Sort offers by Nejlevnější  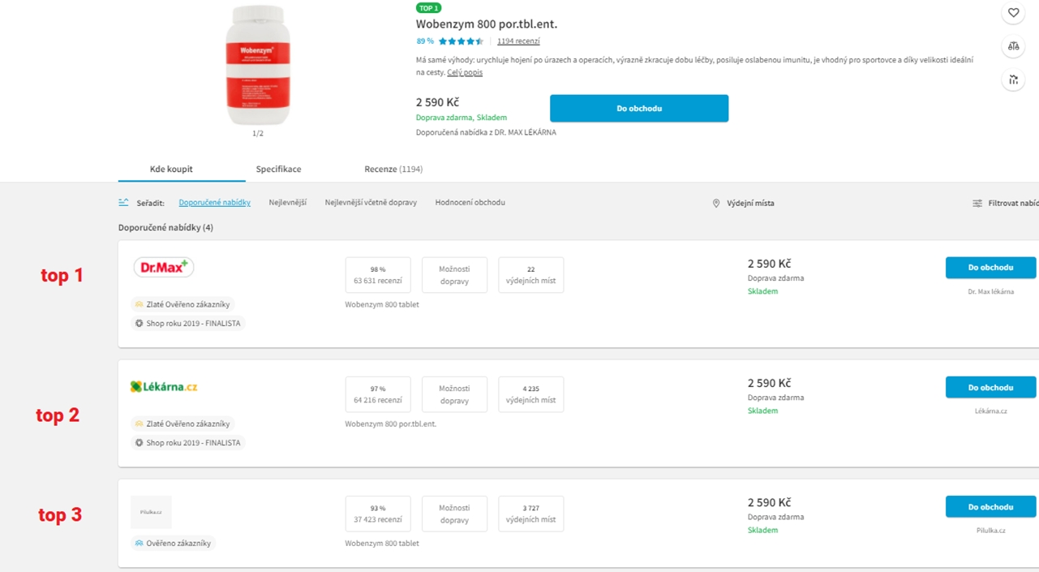click(x=288, y=203)
